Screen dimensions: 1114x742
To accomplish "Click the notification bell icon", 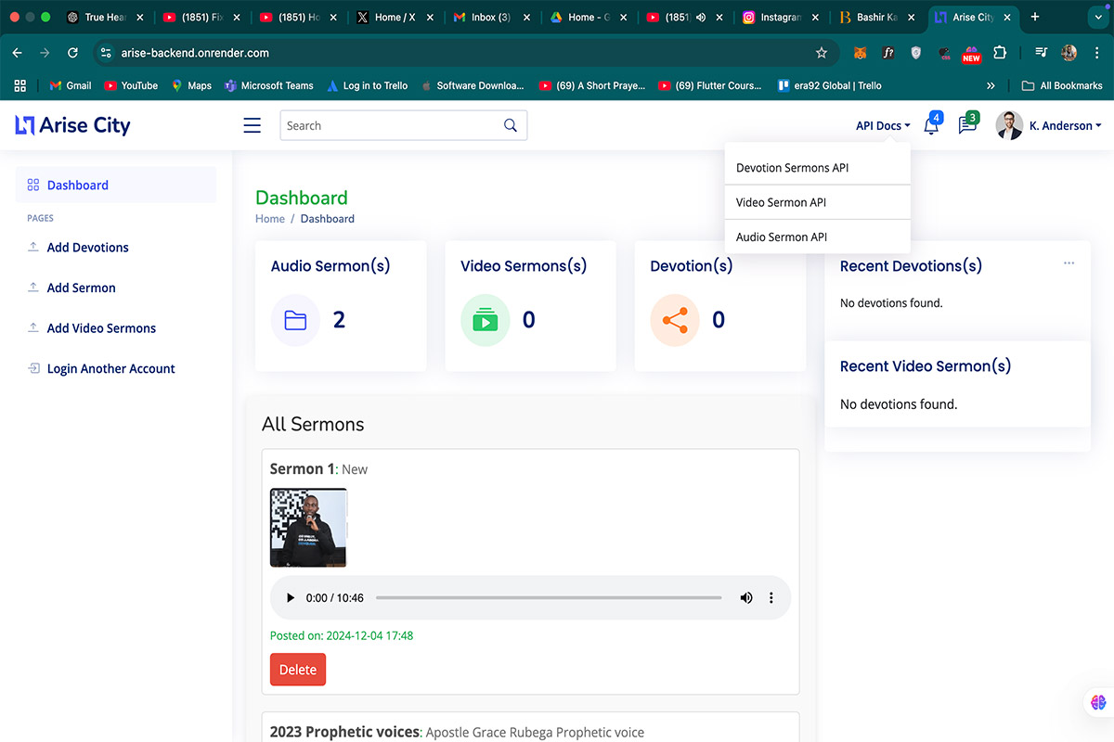I will pos(930,126).
